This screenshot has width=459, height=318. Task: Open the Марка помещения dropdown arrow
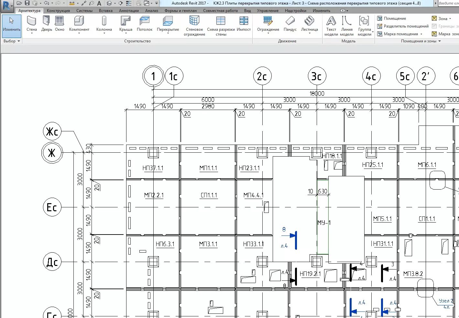(x=421, y=34)
